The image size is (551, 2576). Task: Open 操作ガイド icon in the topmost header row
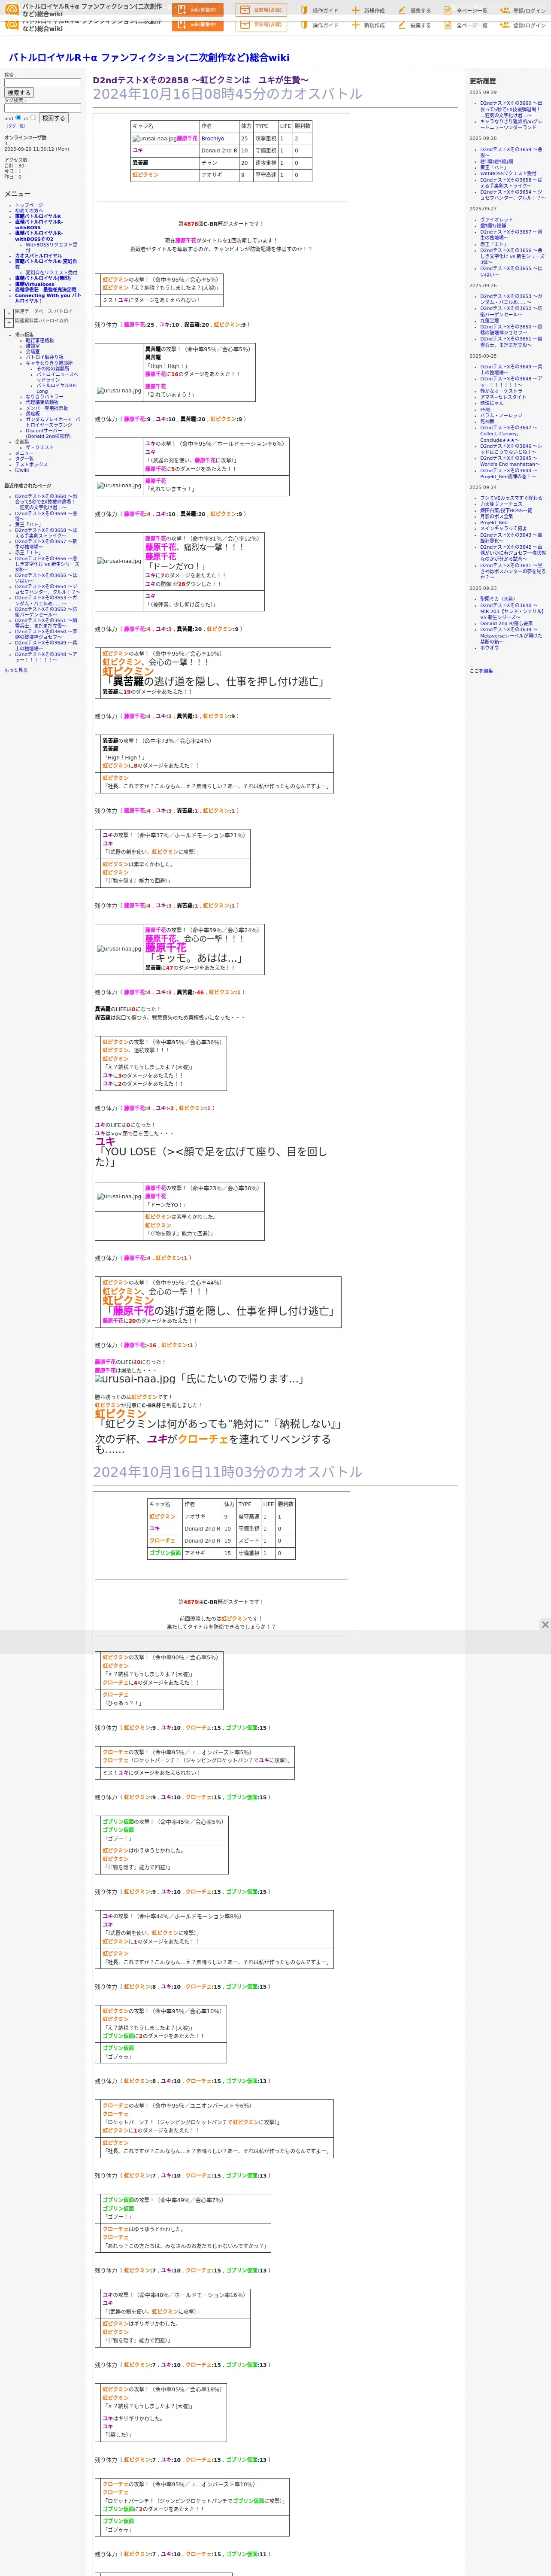click(304, 10)
